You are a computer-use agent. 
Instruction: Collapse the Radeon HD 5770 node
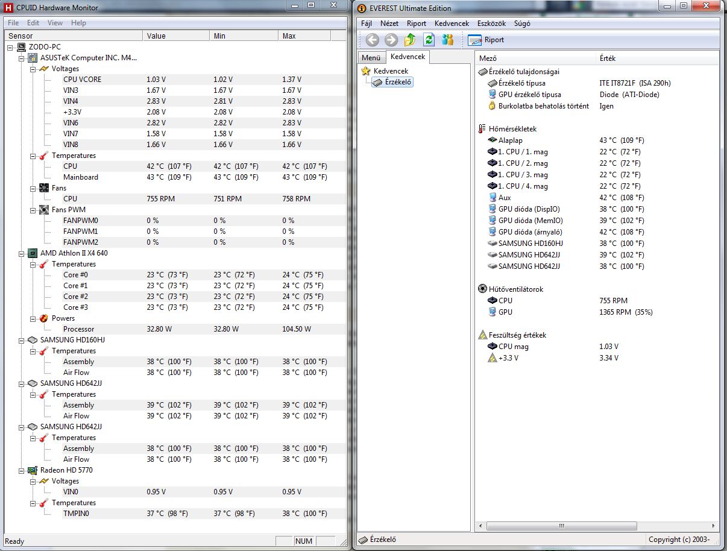pyautogui.click(x=22, y=470)
